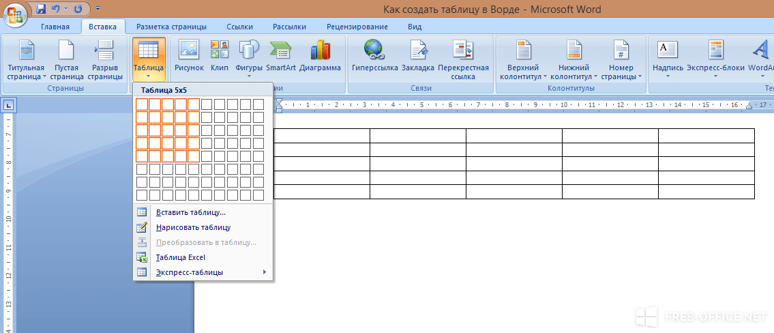Switch to the Главная tab
Viewport: 774px width, 333px height.
[55, 27]
